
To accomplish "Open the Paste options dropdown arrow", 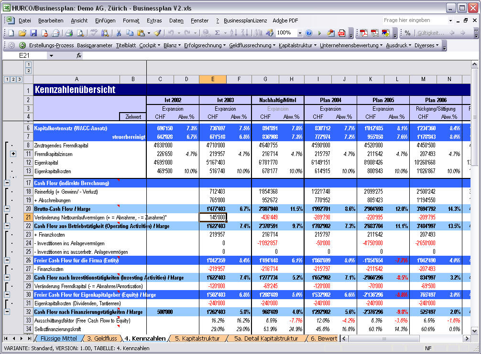I will click(x=149, y=33).
